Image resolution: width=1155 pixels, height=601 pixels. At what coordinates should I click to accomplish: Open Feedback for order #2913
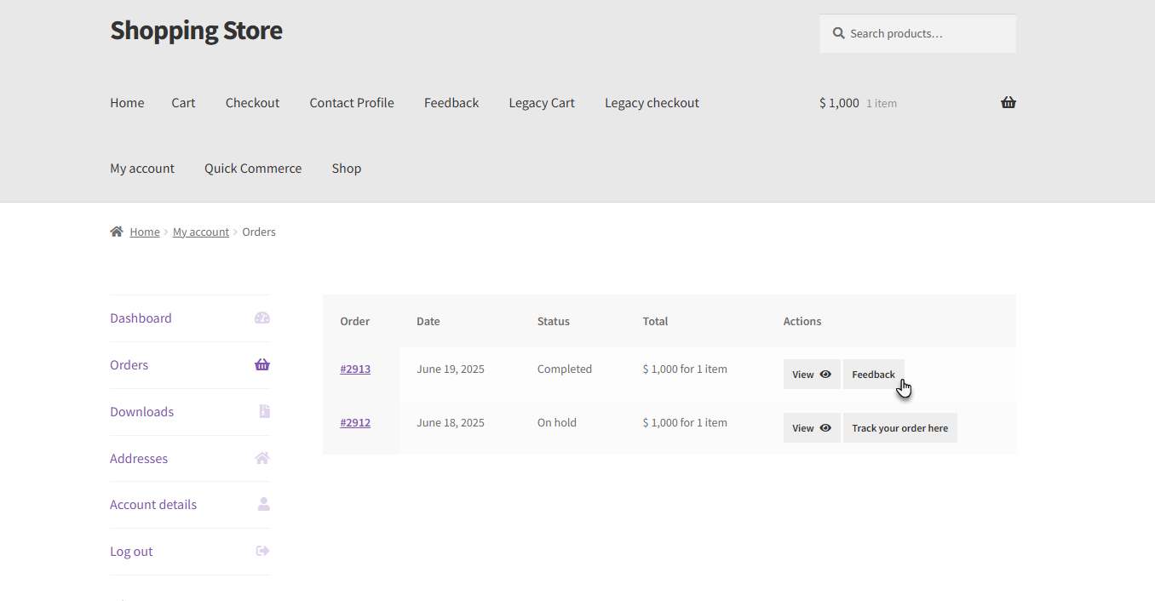point(873,375)
